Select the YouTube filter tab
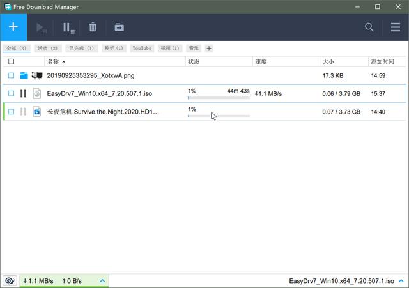409x288 pixels. tap(142, 49)
